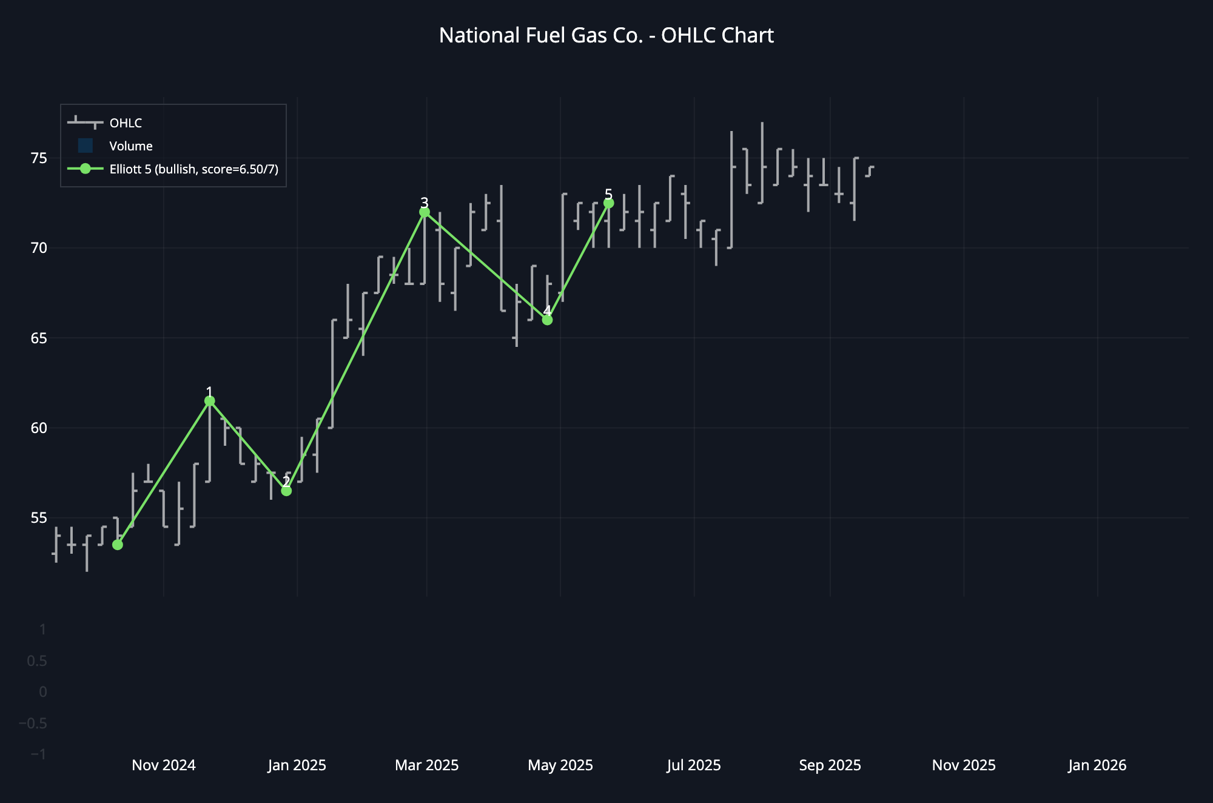This screenshot has width=1213, height=803.
Task: Click the Volume legend dark blue swatch
Action: click(x=86, y=146)
